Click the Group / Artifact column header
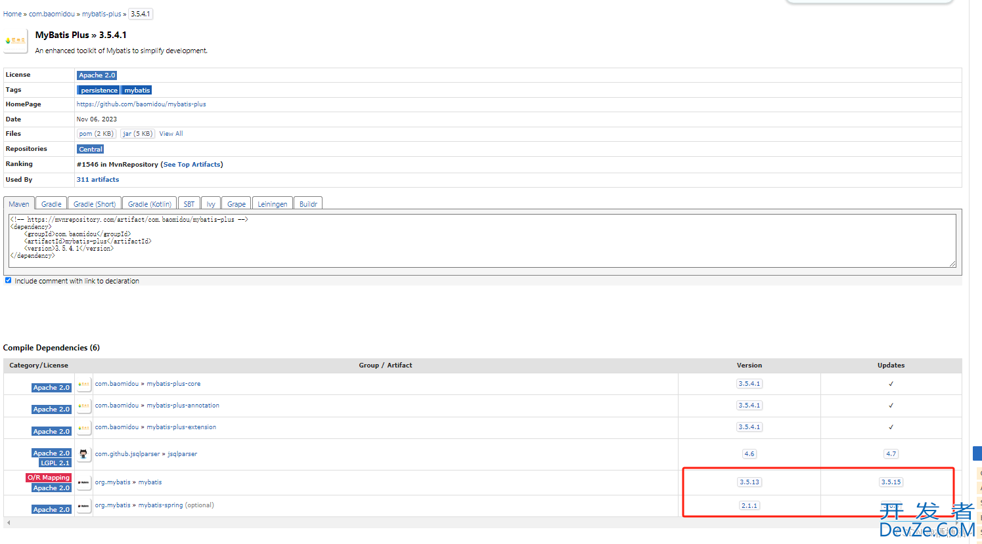 coord(386,366)
